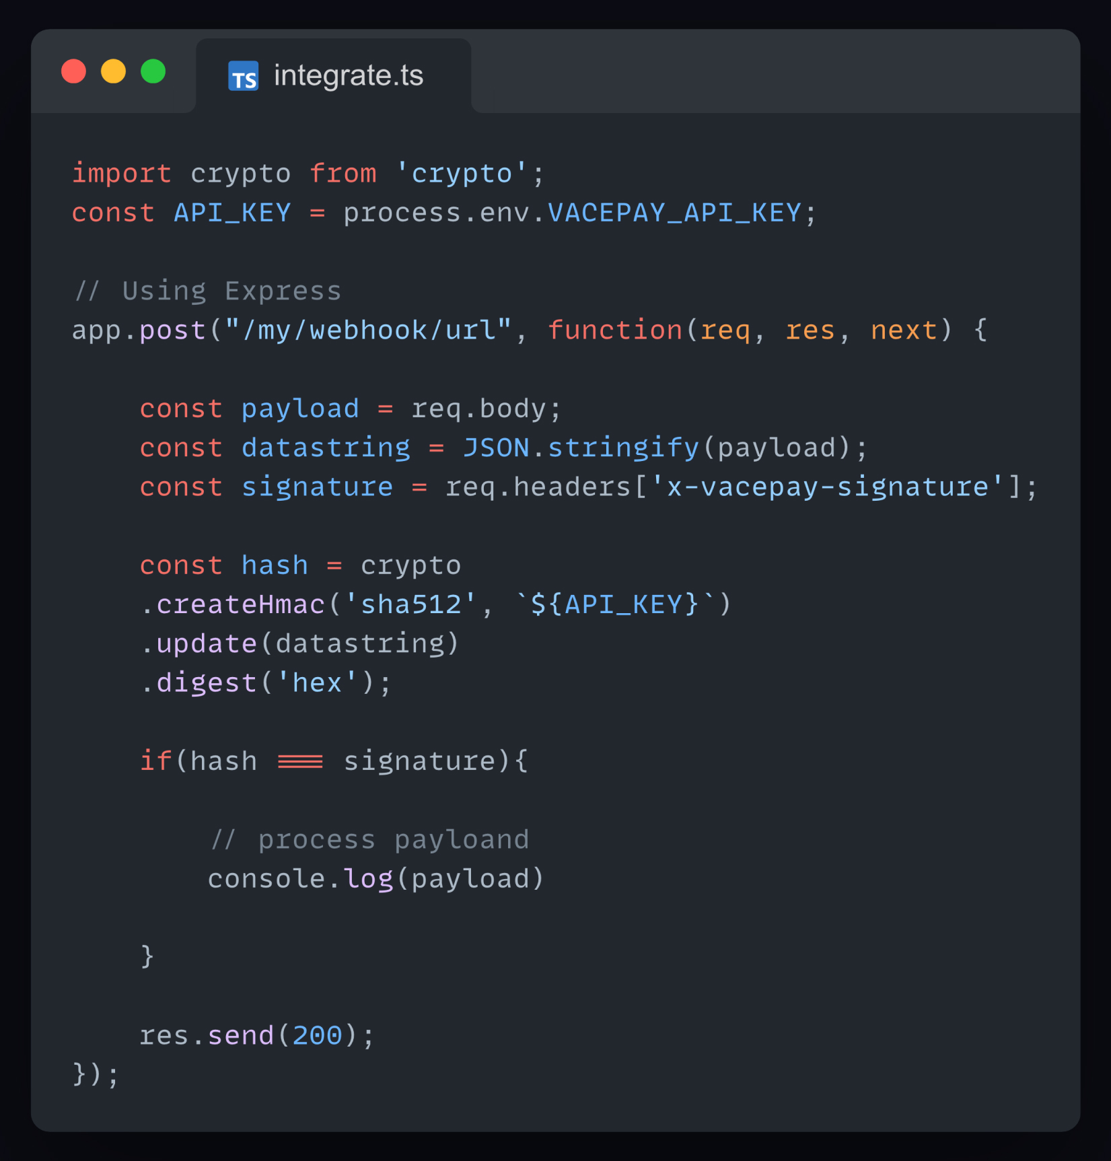1111x1161 pixels.
Task: Click the yellow minimize window dot
Action: (113, 71)
